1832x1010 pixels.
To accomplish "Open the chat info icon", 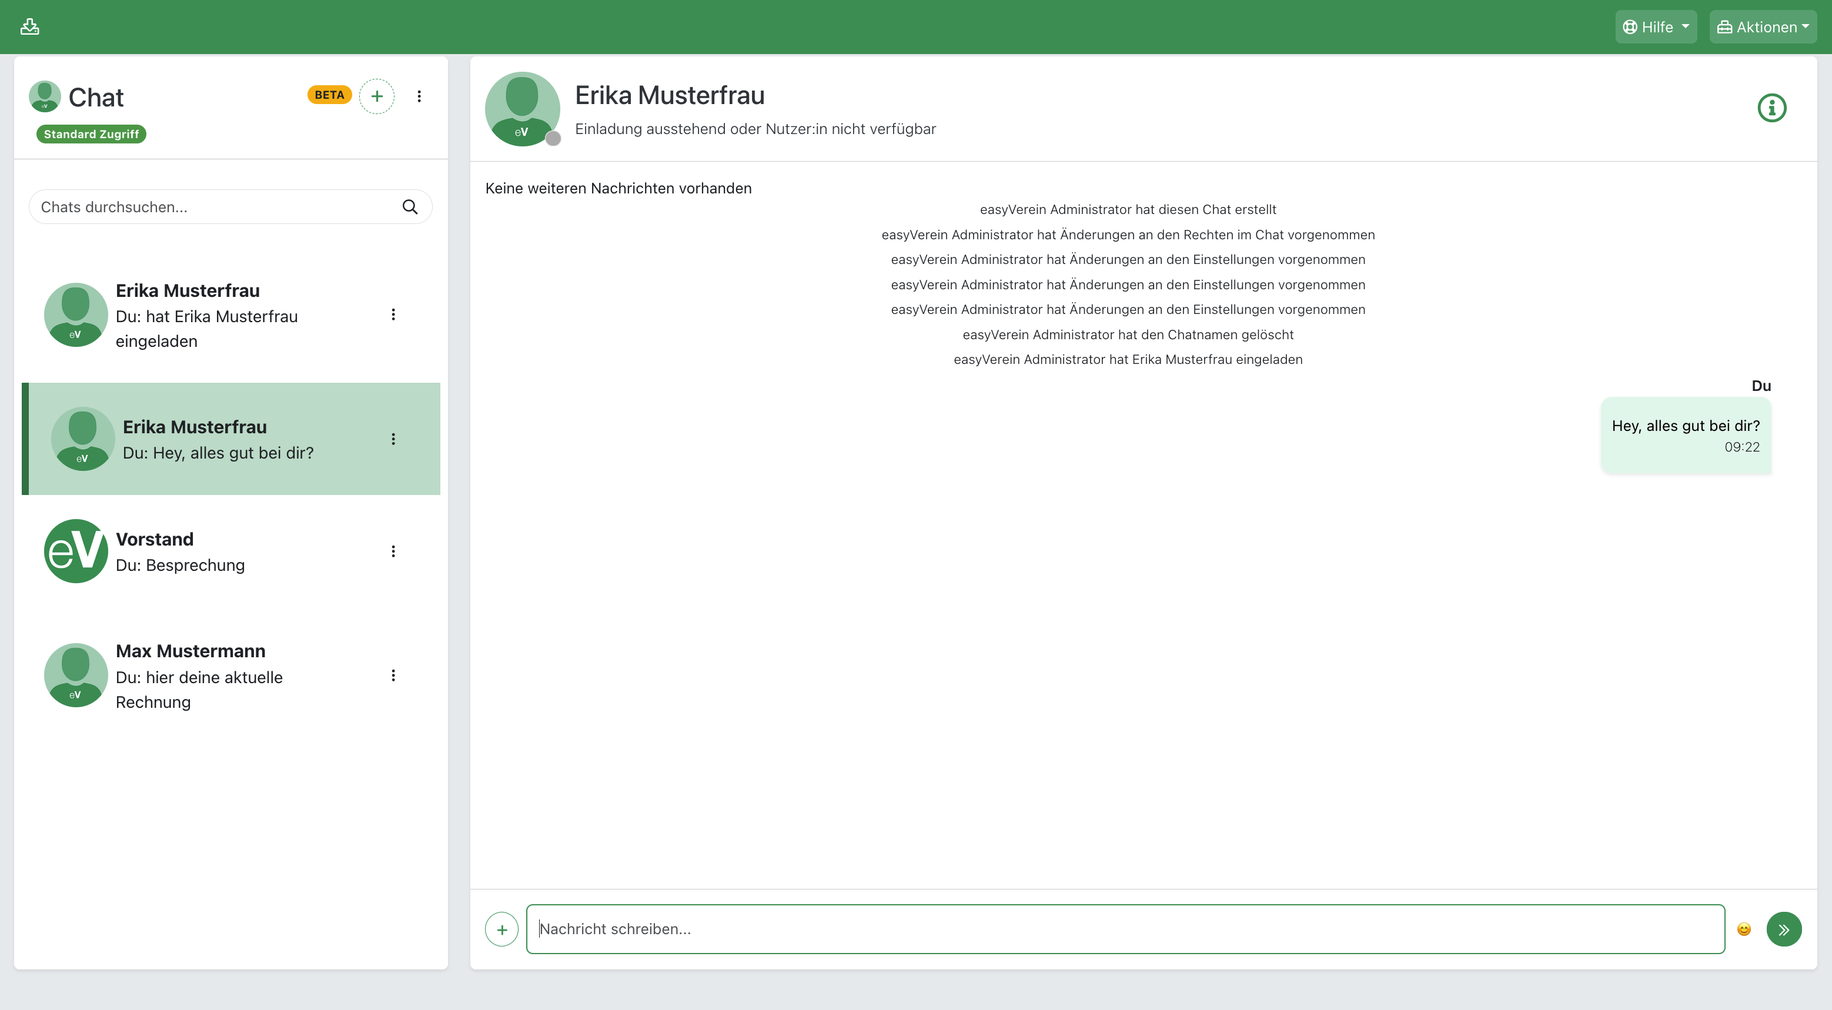I will click(x=1771, y=108).
